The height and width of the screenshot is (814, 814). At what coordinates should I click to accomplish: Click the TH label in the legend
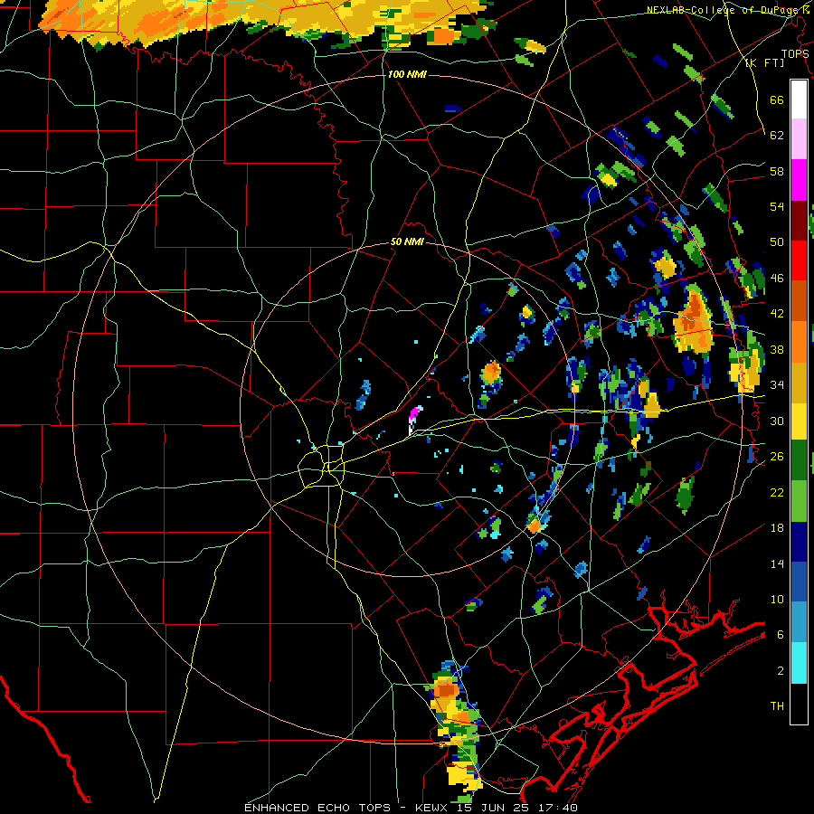(777, 705)
